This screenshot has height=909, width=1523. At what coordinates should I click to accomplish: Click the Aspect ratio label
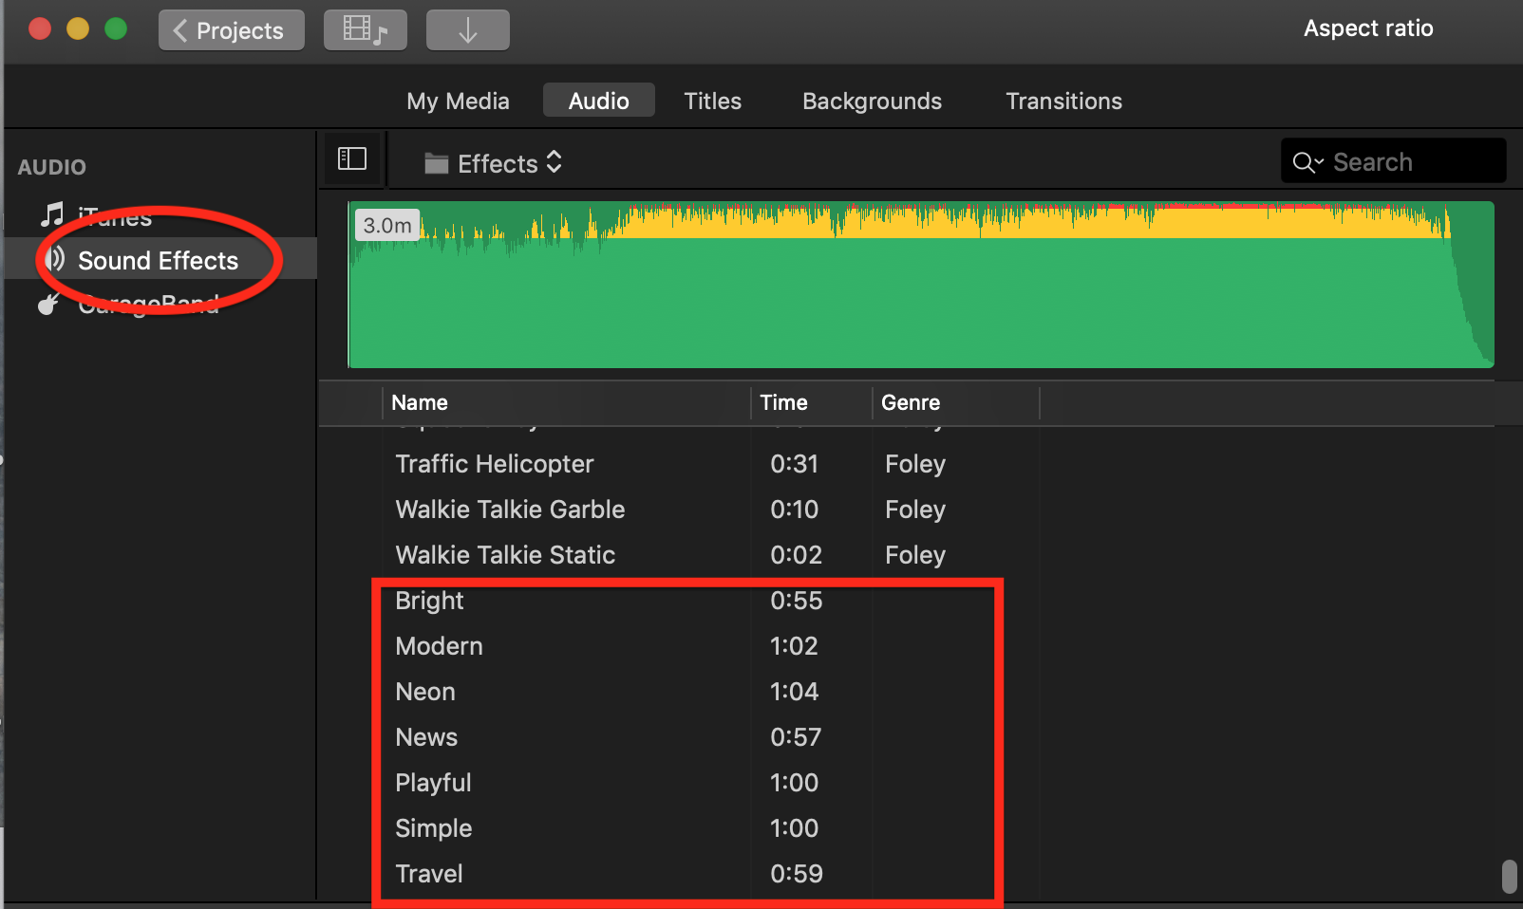point(1368,28)
